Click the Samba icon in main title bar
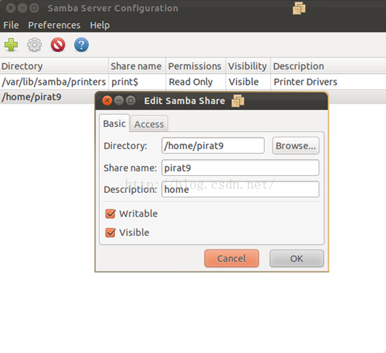Image resolution: width=386 pixels, height=353 pixels. (x=299, y=8)
